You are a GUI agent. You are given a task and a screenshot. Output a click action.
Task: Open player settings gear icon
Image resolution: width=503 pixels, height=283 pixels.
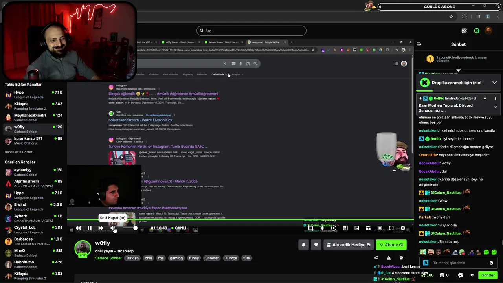point(403,228)
